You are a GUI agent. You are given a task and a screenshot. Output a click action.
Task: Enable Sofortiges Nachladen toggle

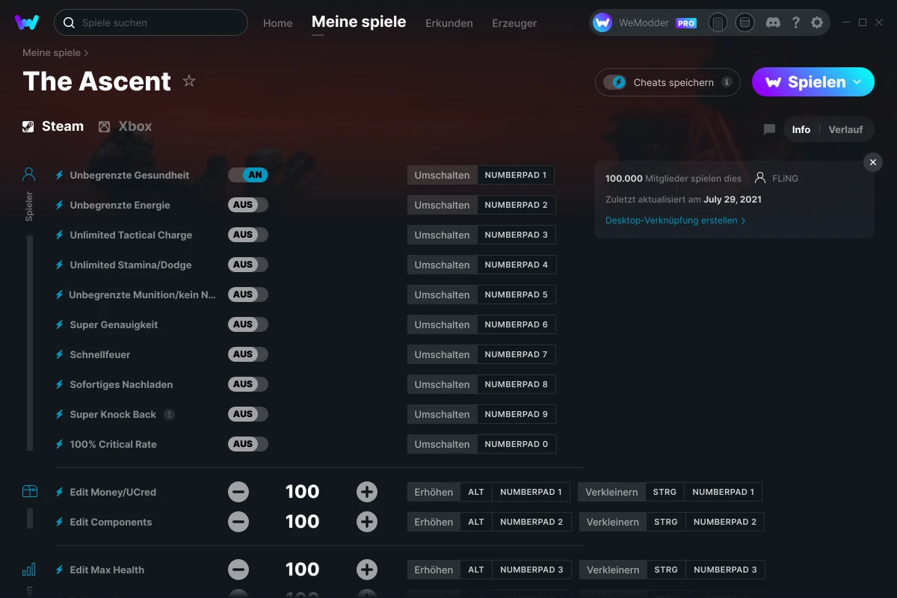click(x=248, y=384)
